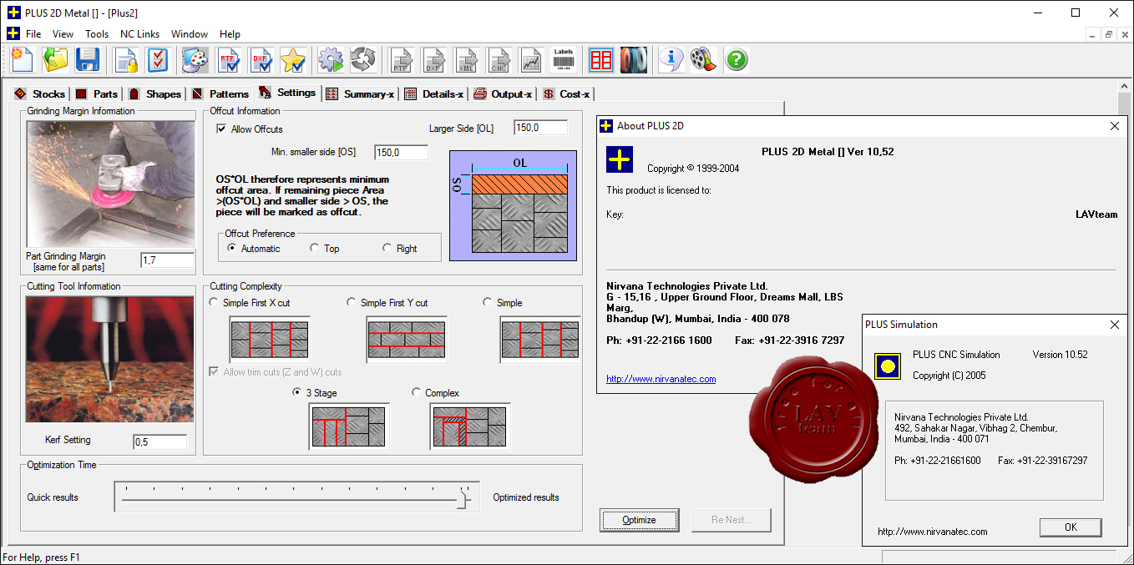Viewport: 1134px width, 565px height.
Task: Click the Optimize button
Action: click(640, 520)
